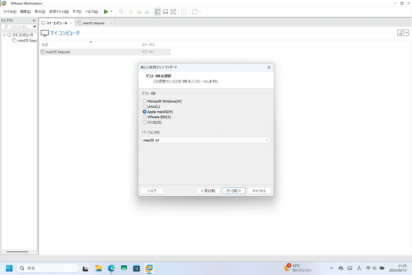Viewport: 412px width, 275px height.
Task: Expand the power button dropdown arrow
Action: [112, 11]
